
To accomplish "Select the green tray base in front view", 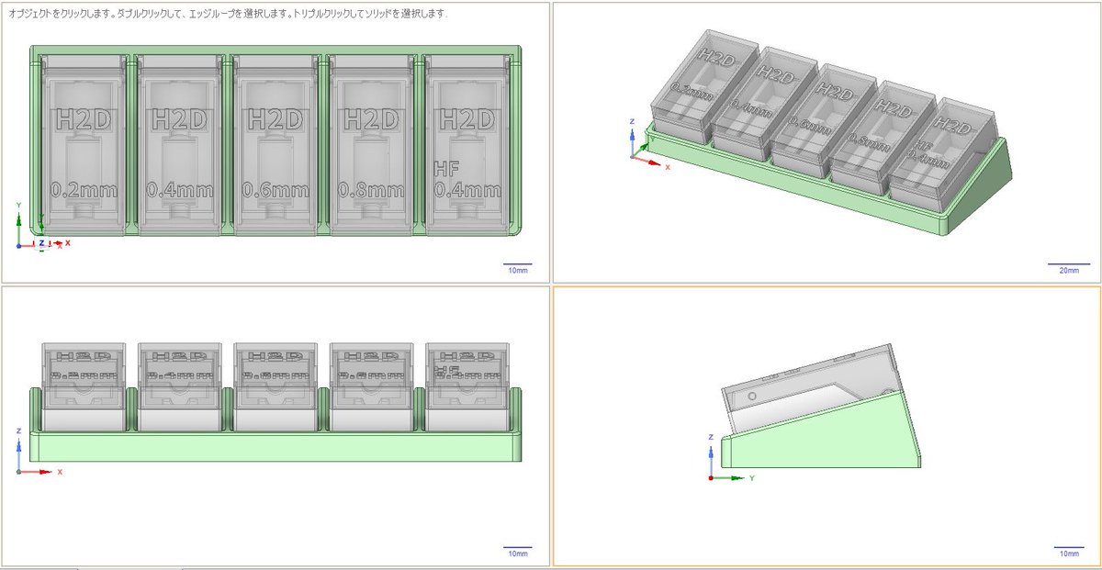I will click(275, 447).
